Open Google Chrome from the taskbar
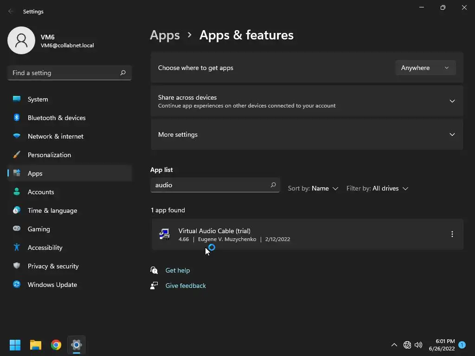 point(56,345)
